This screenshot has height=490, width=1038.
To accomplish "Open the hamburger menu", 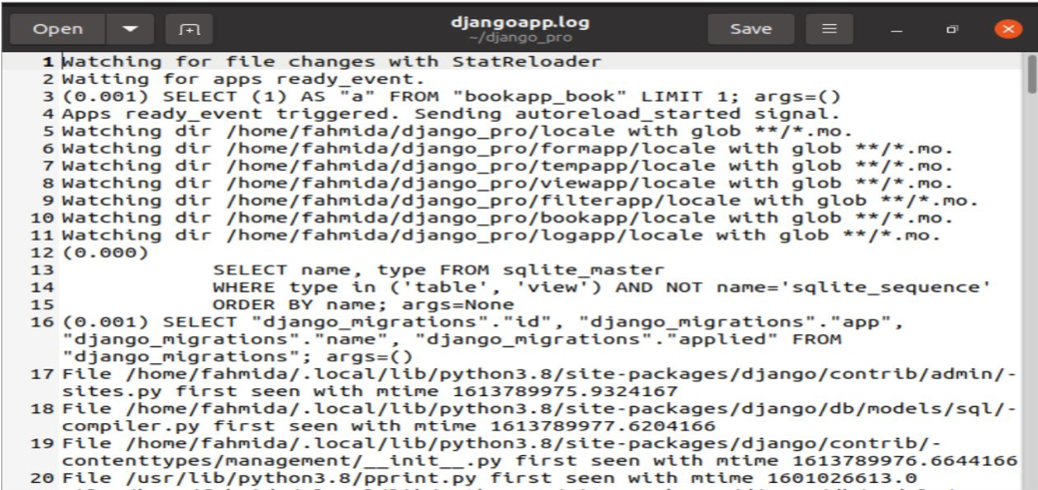I will (x=829, y=29).
